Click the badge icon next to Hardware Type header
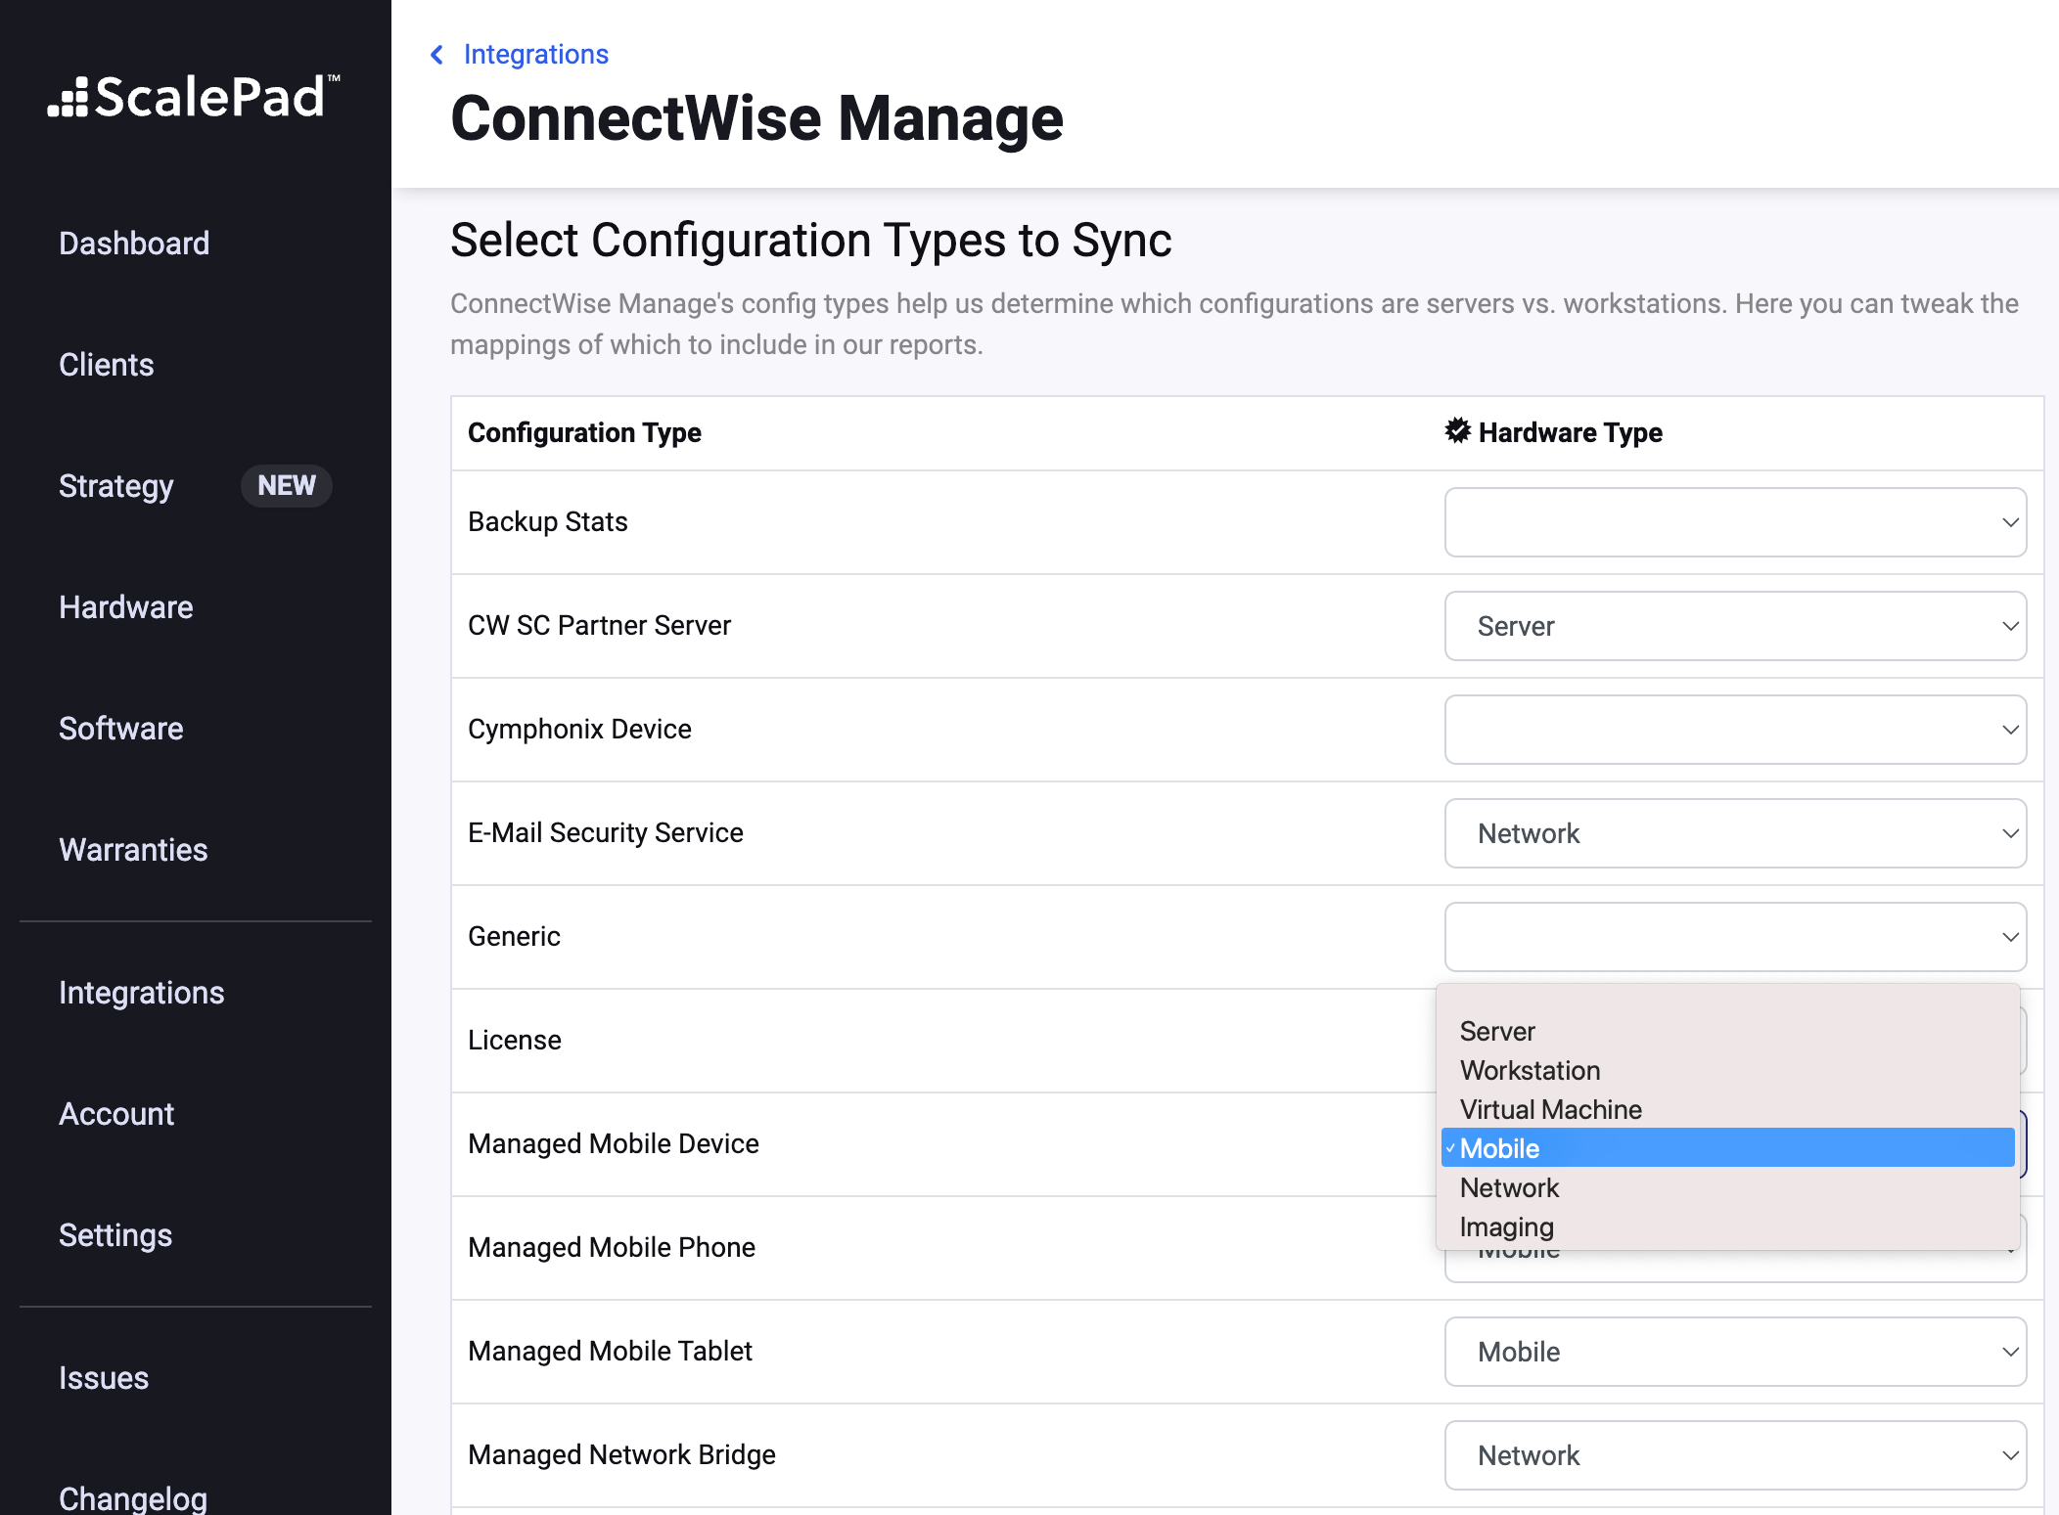 pyautogui.click(x=1457, y=431)
